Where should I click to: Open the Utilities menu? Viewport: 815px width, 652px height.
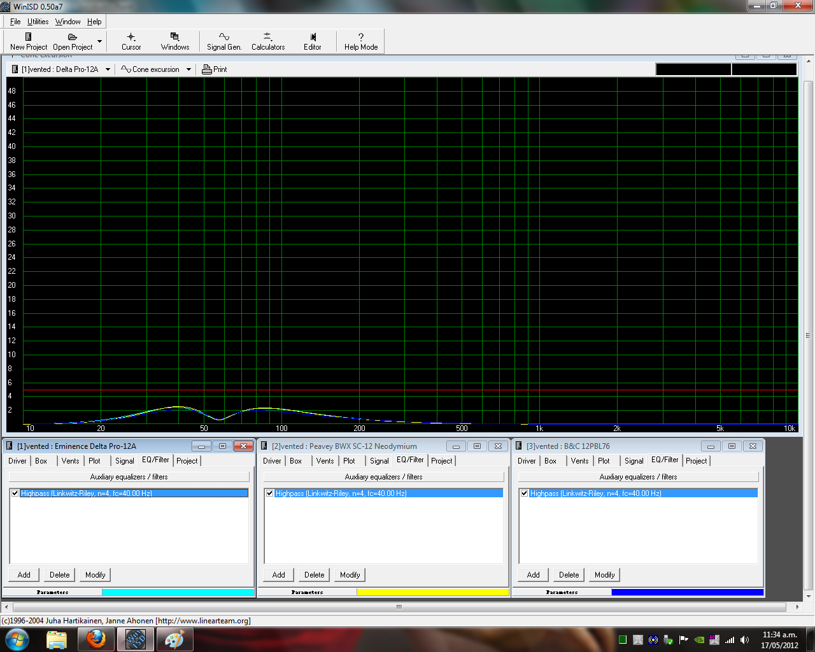click(38, 22)
